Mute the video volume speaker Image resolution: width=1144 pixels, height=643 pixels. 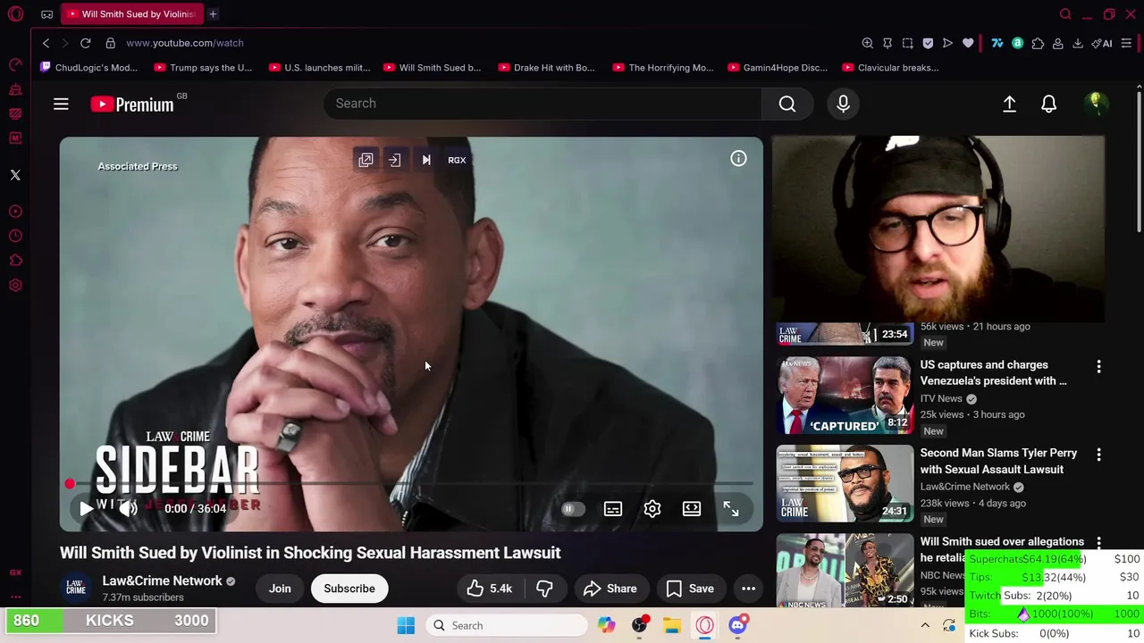[128, 509]
